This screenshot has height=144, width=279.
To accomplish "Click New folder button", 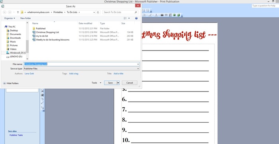I will pos(26,18).
